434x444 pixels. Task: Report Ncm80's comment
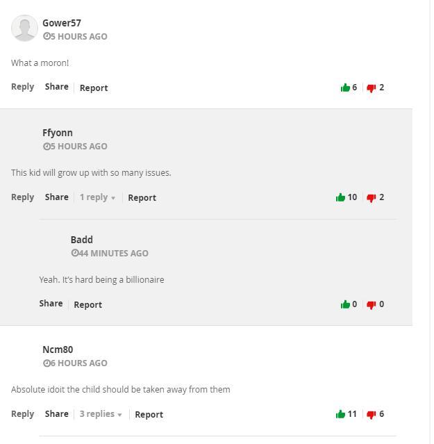149,414
